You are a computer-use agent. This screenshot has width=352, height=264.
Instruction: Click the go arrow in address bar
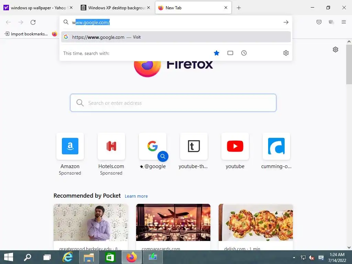[286, 22]
